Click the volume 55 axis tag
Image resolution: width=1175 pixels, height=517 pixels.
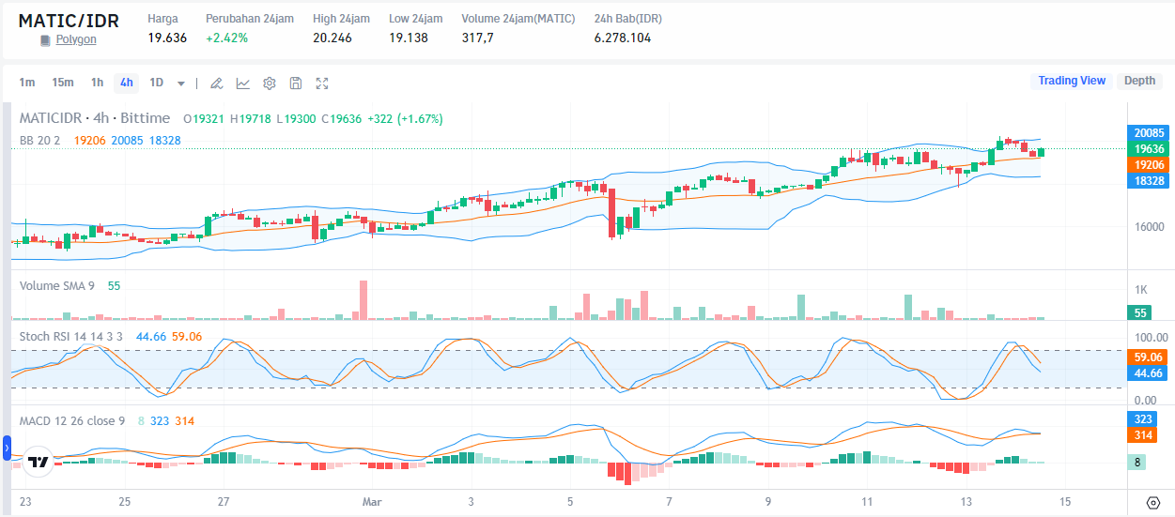coord(1140,313)
